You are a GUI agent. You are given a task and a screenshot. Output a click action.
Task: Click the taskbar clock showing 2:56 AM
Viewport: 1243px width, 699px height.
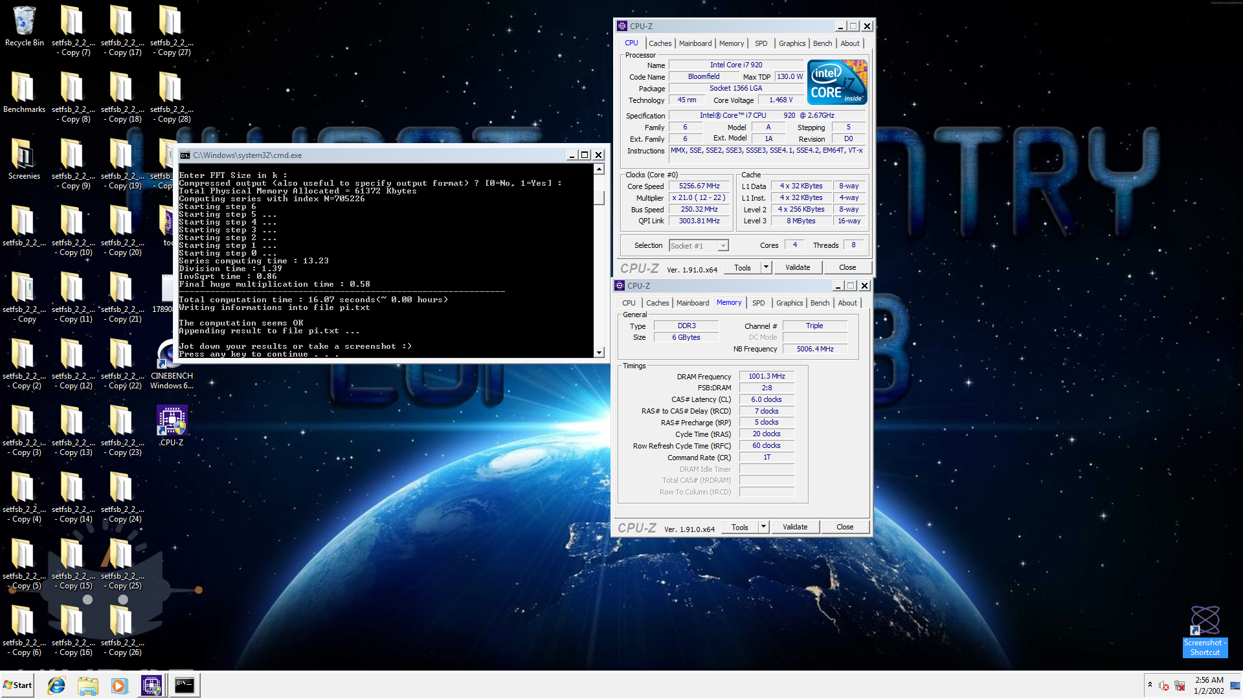1209,685
